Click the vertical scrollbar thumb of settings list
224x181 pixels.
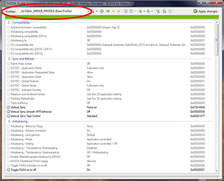click(217, 40)
